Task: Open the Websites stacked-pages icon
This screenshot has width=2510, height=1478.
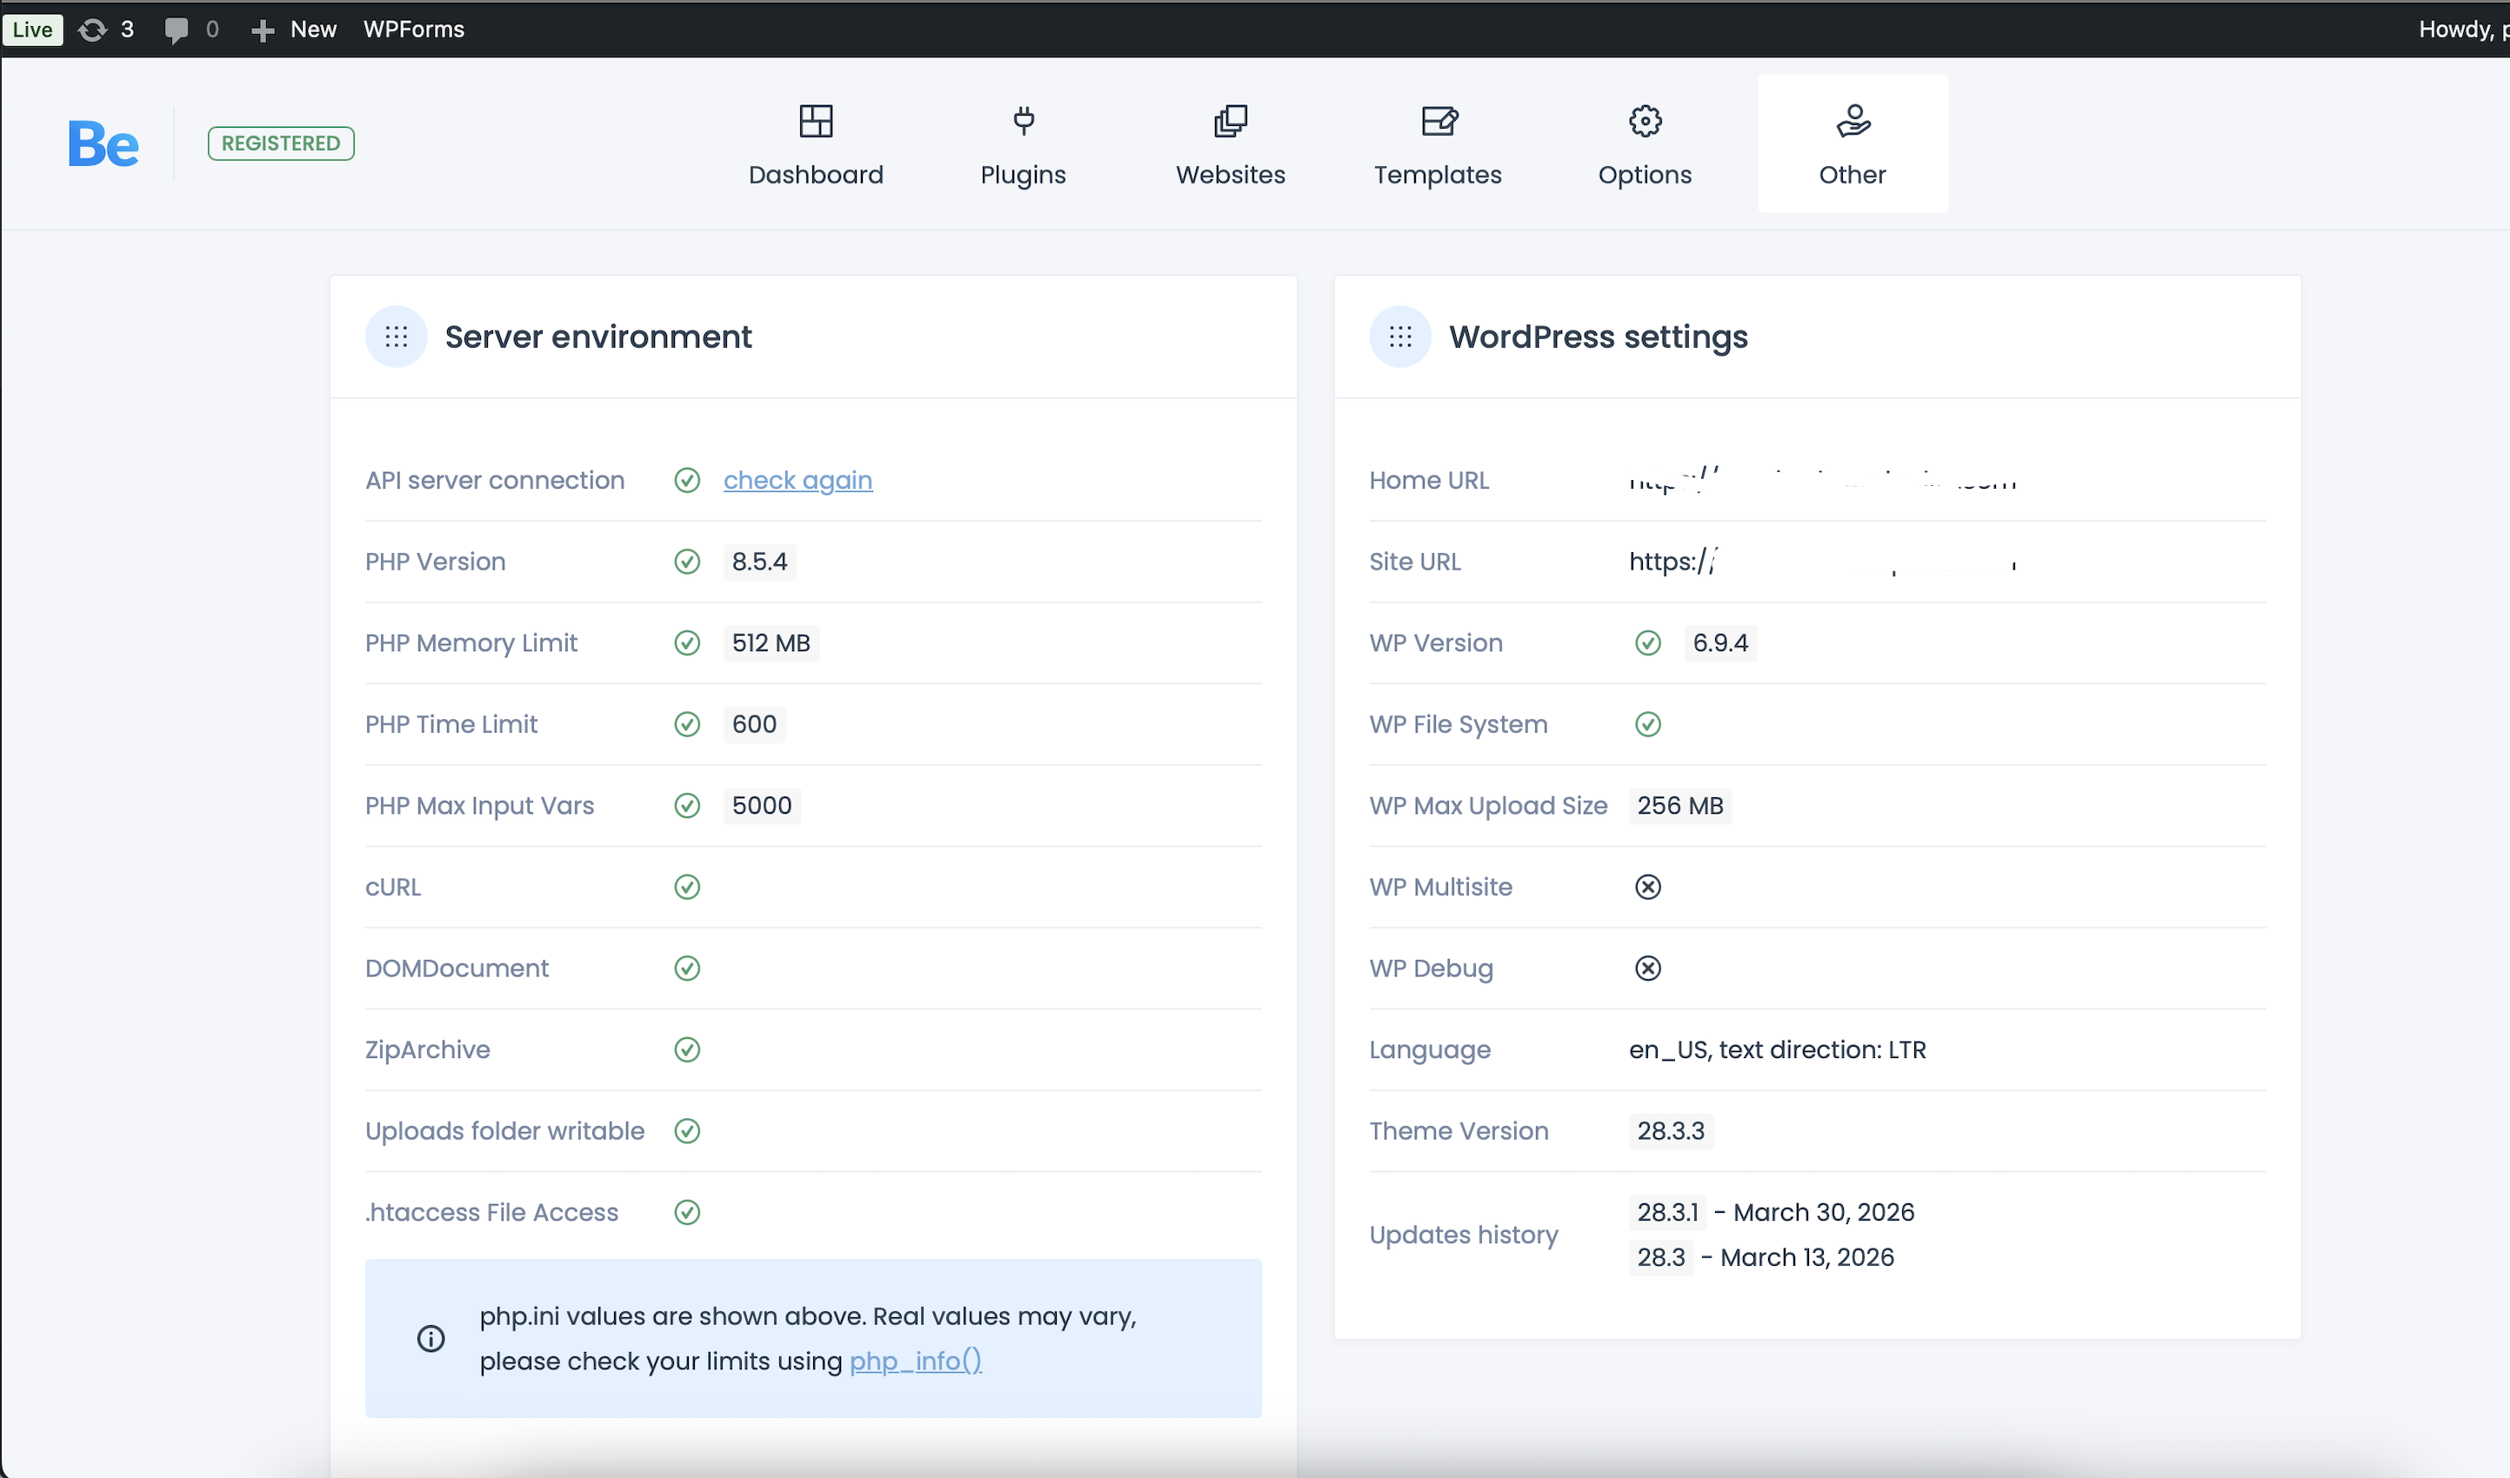Action: 1230,122
